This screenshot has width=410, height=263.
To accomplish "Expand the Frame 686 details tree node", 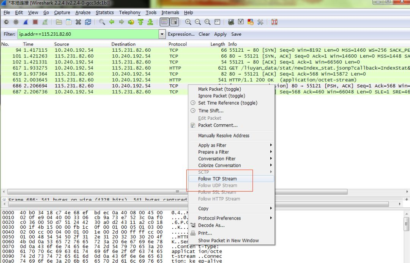I will coord(4,200).
